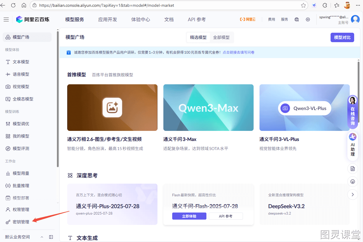Click the user avatar icon
363x242 pixels.
tap(355, 19)
